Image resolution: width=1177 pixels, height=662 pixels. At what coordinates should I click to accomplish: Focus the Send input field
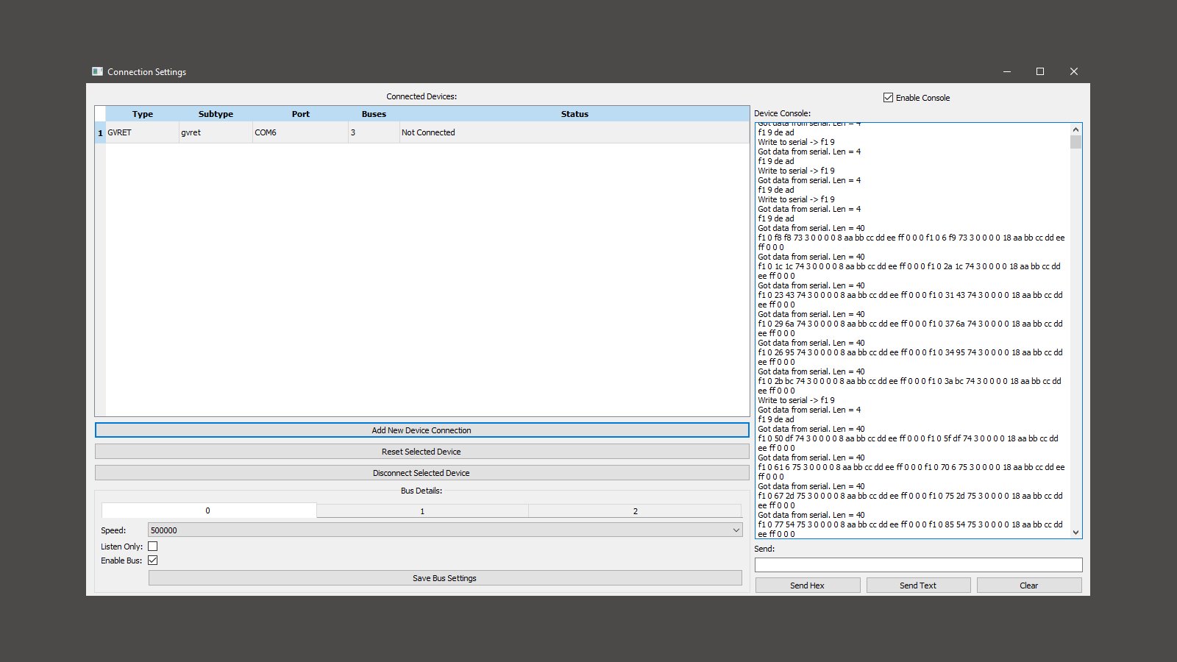click(918, 565)
